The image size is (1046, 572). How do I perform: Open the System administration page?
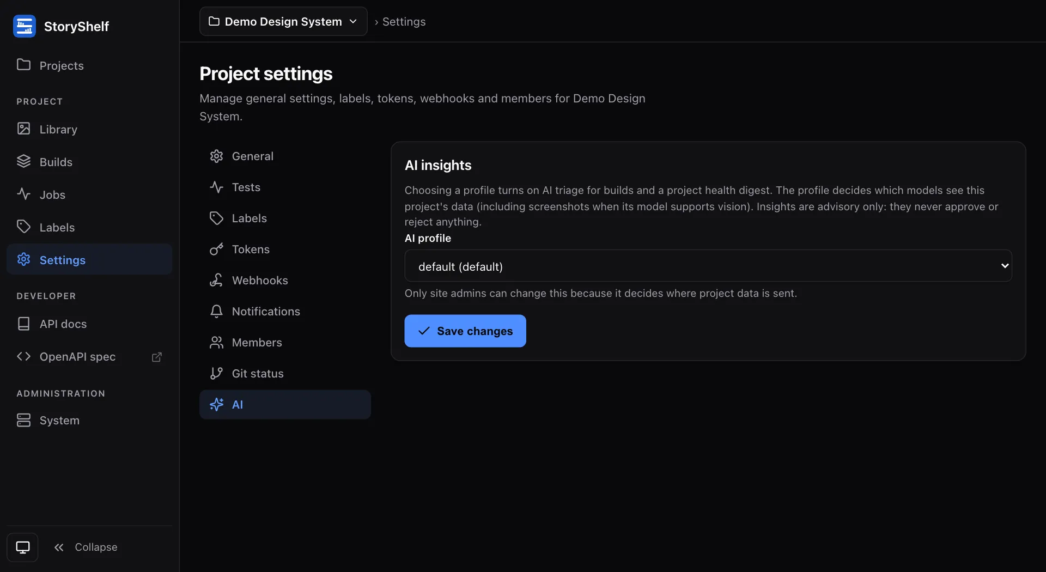click(x=89, y=420)
